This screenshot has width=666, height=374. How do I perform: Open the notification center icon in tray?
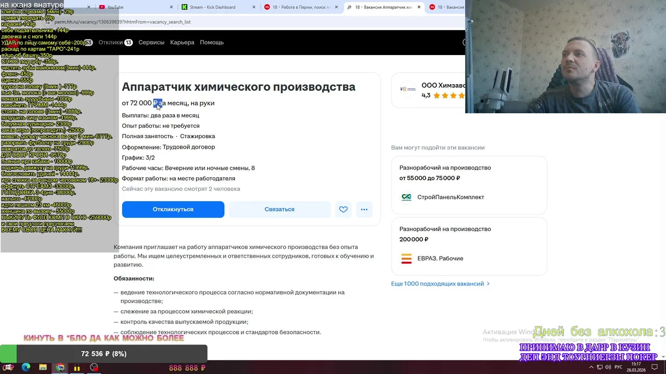655,367
